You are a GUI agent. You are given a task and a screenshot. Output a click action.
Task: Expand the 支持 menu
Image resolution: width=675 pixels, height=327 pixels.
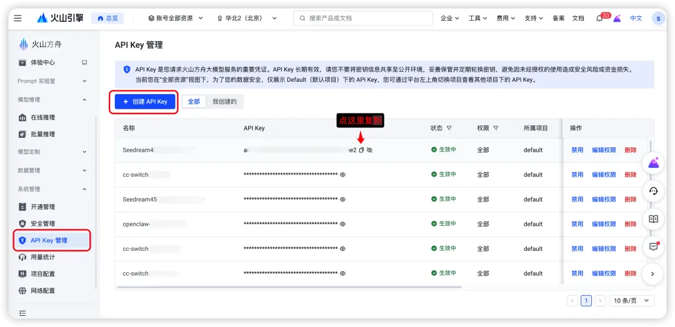[534, 18]
